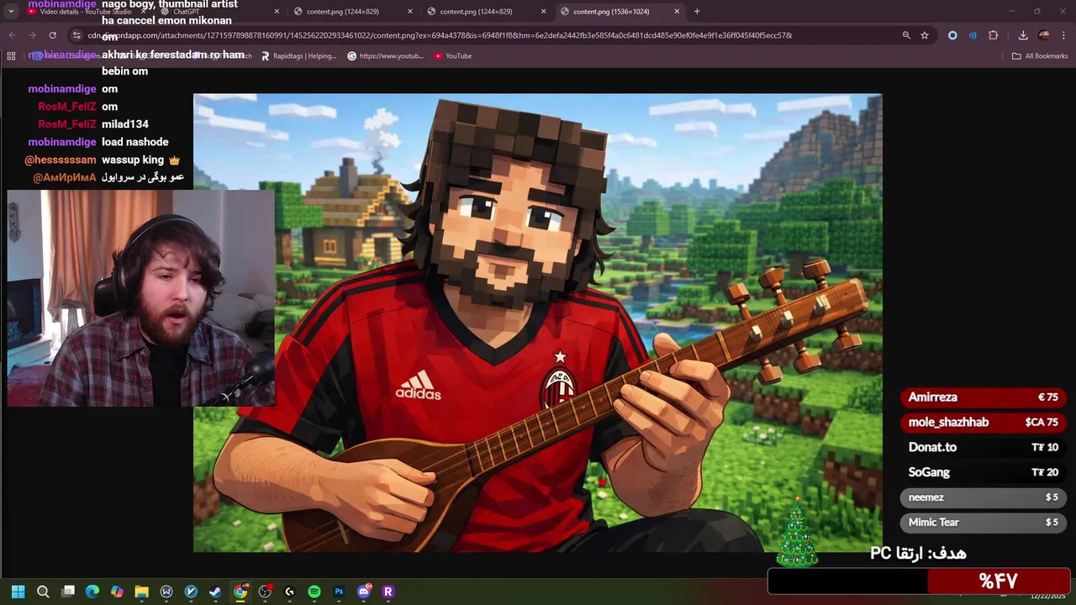
Task: Open the purple R app on taskbar
Action: tap(388, 592)
